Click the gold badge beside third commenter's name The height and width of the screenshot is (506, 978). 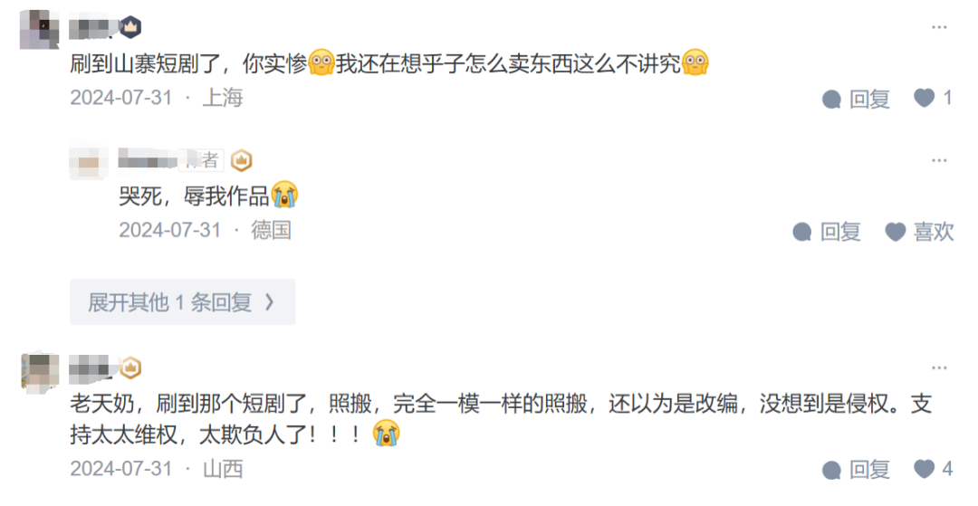point(130,368)
